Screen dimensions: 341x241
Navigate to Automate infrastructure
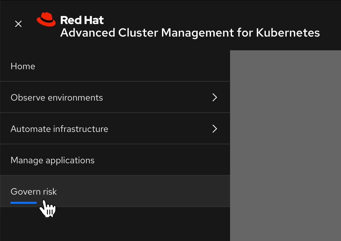tap(59, 129)
